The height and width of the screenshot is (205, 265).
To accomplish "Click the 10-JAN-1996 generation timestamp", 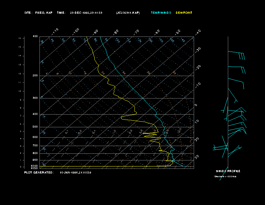I will coord(76,173).
